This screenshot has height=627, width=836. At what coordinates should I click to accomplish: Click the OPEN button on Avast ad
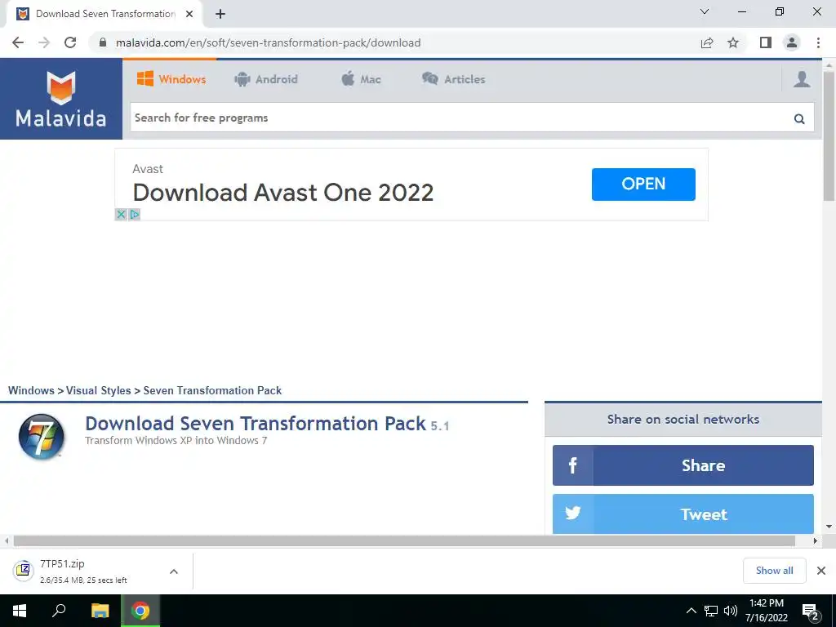coord(643,184)
